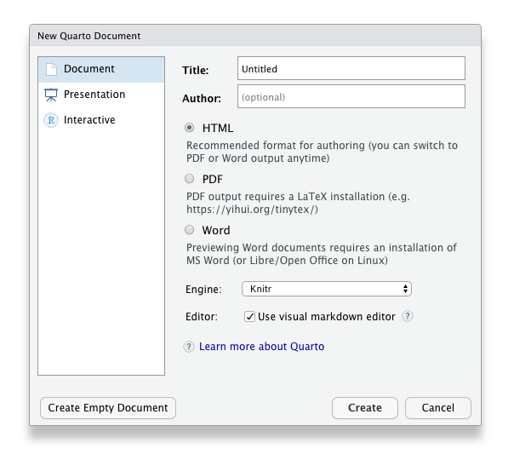Screen dimensions: 514x460
Task: Choose the PDF output format
Action: click(189, 179)
